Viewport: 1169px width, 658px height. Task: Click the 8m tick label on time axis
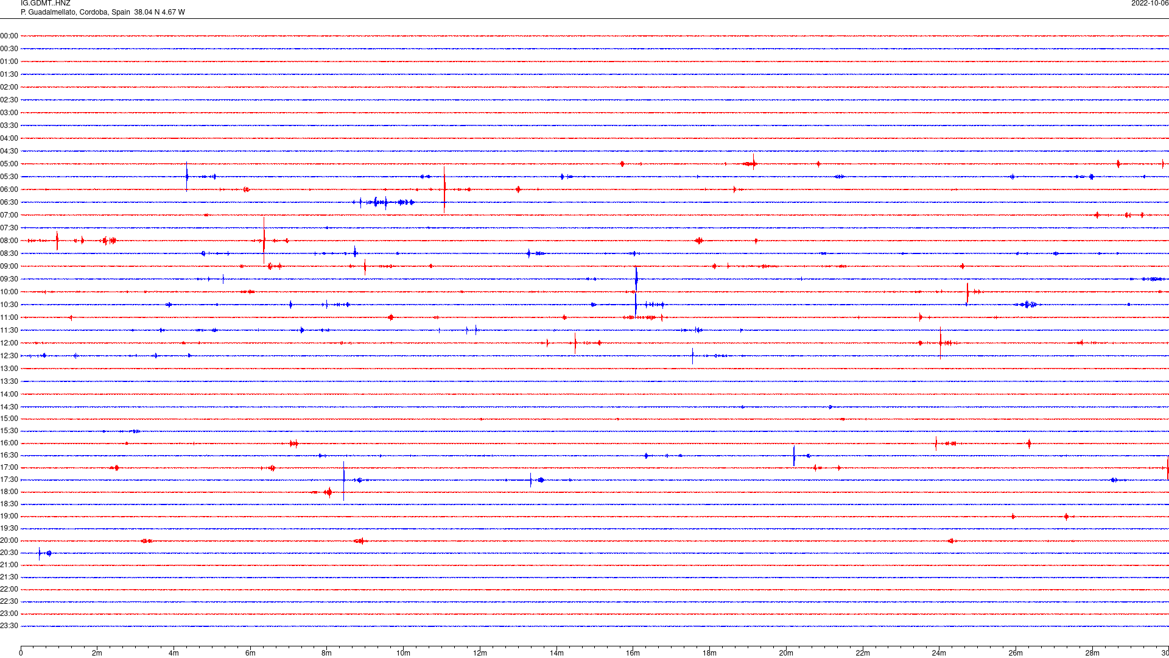coord(327,653)
